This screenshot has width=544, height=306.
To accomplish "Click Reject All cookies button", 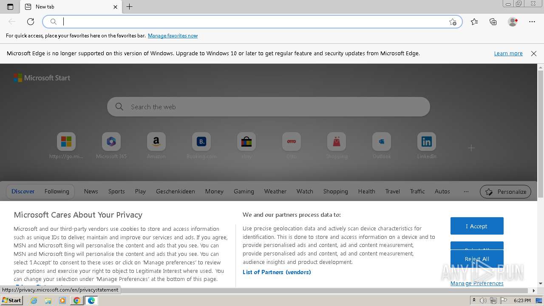I will pos(477,259).
